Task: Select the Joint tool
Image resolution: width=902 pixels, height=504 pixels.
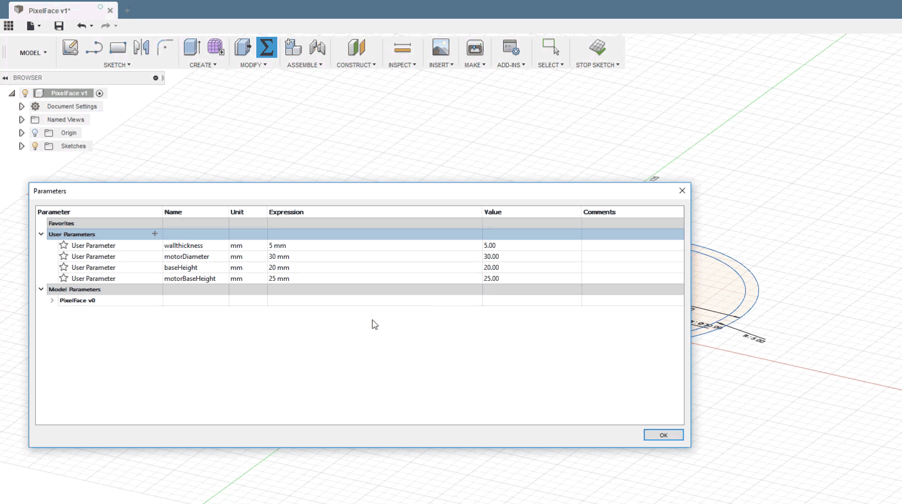Action: point(317,47)
